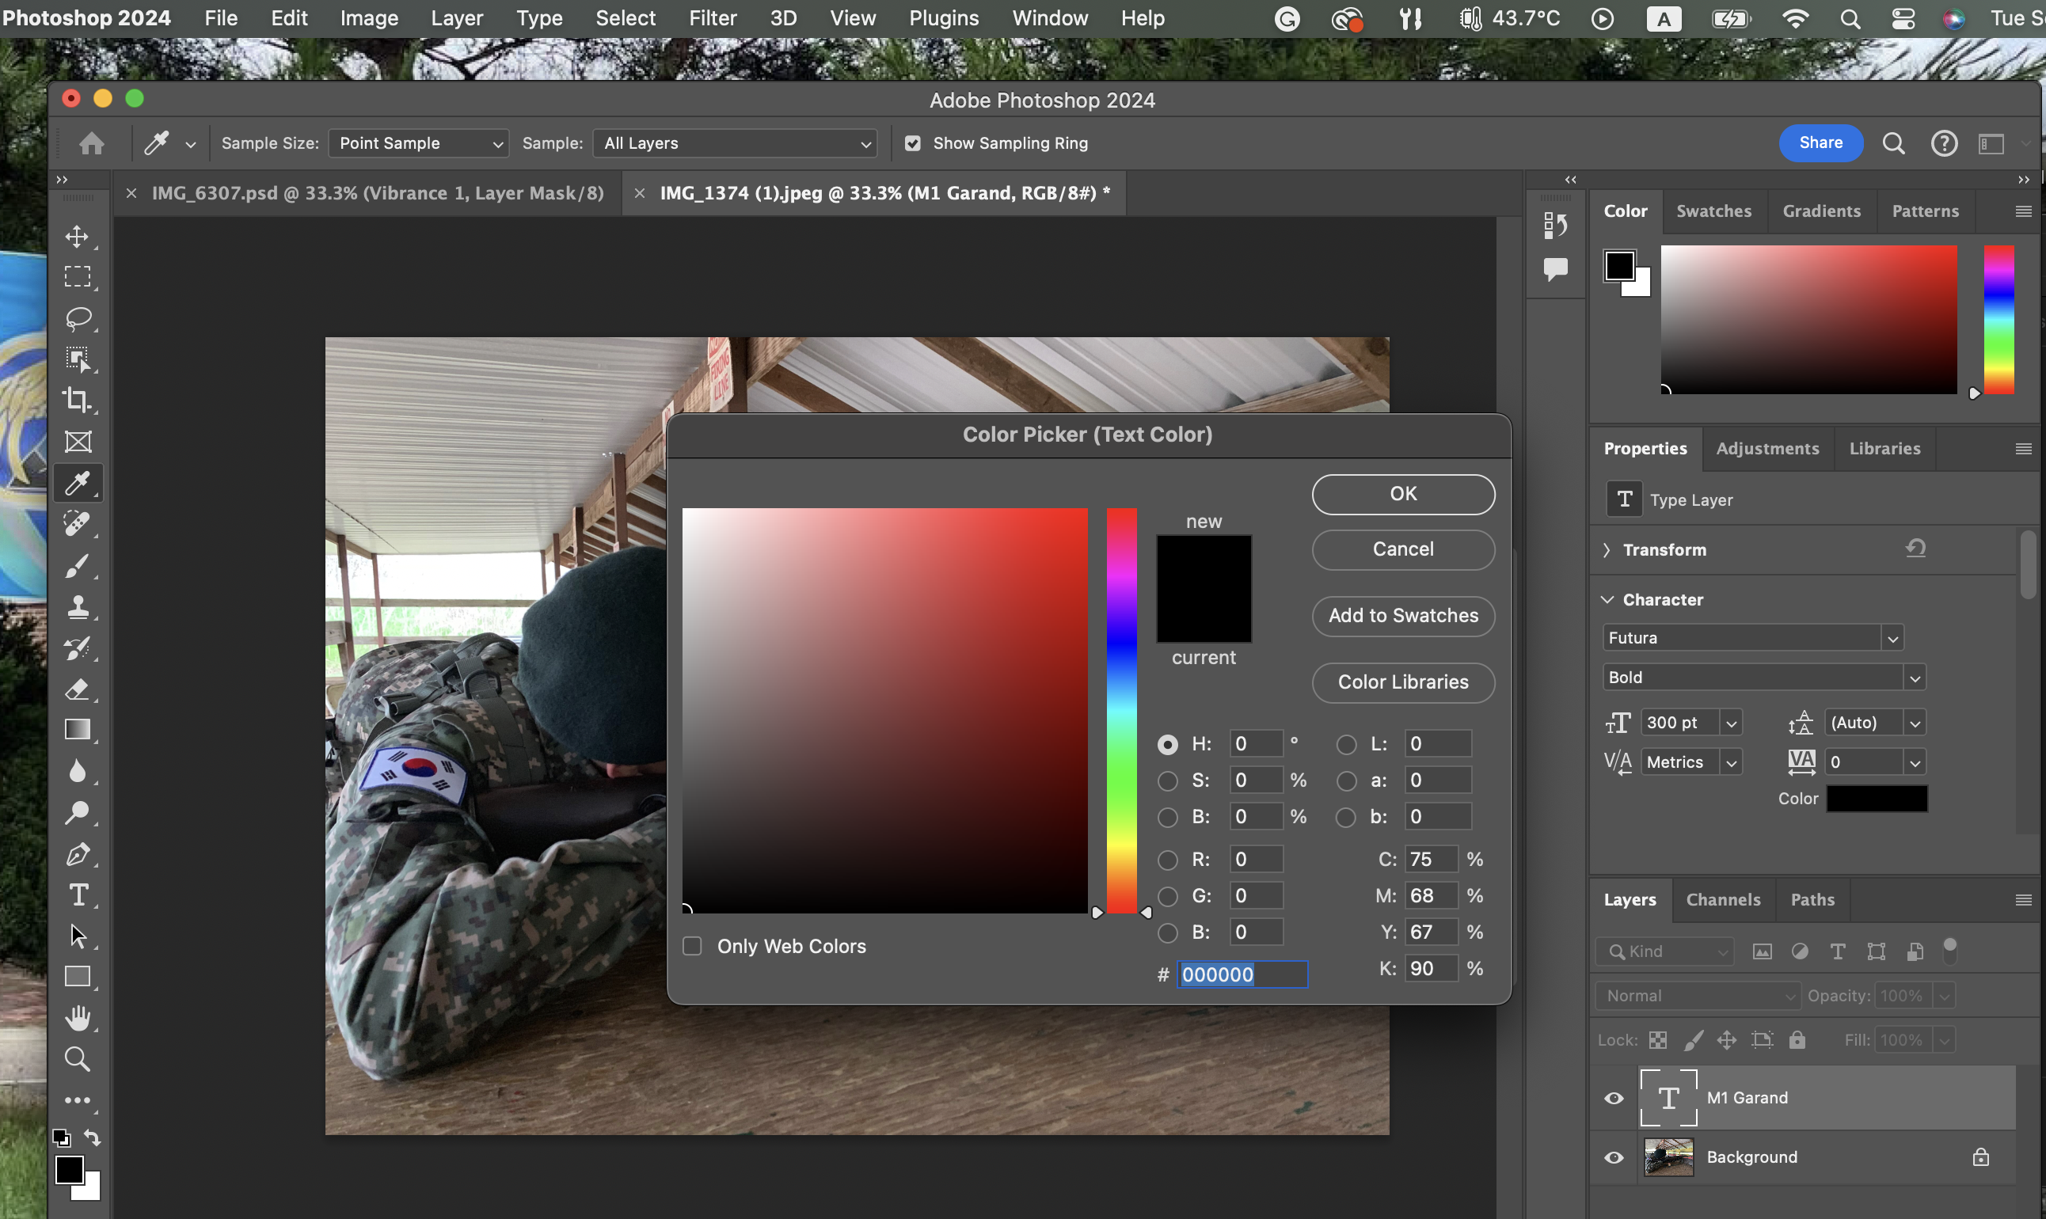Image resolution: width=2046 pixels, height=1219 pixels.
Task: Click the lock all layers icon
Action: point(1797,1040)
